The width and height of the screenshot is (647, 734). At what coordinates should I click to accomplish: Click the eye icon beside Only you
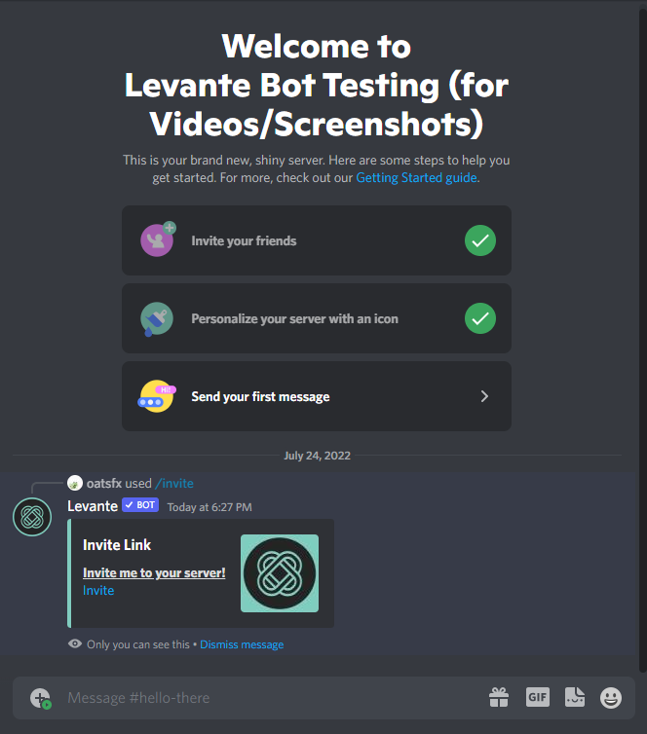[75, 643]
